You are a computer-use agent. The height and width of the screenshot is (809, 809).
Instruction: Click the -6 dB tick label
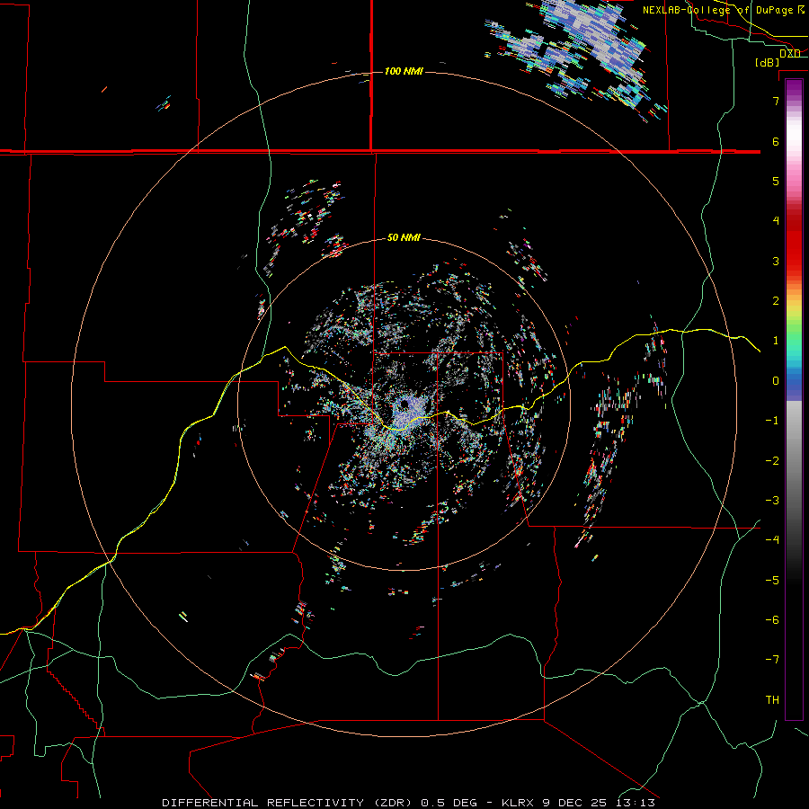[772, 620]
